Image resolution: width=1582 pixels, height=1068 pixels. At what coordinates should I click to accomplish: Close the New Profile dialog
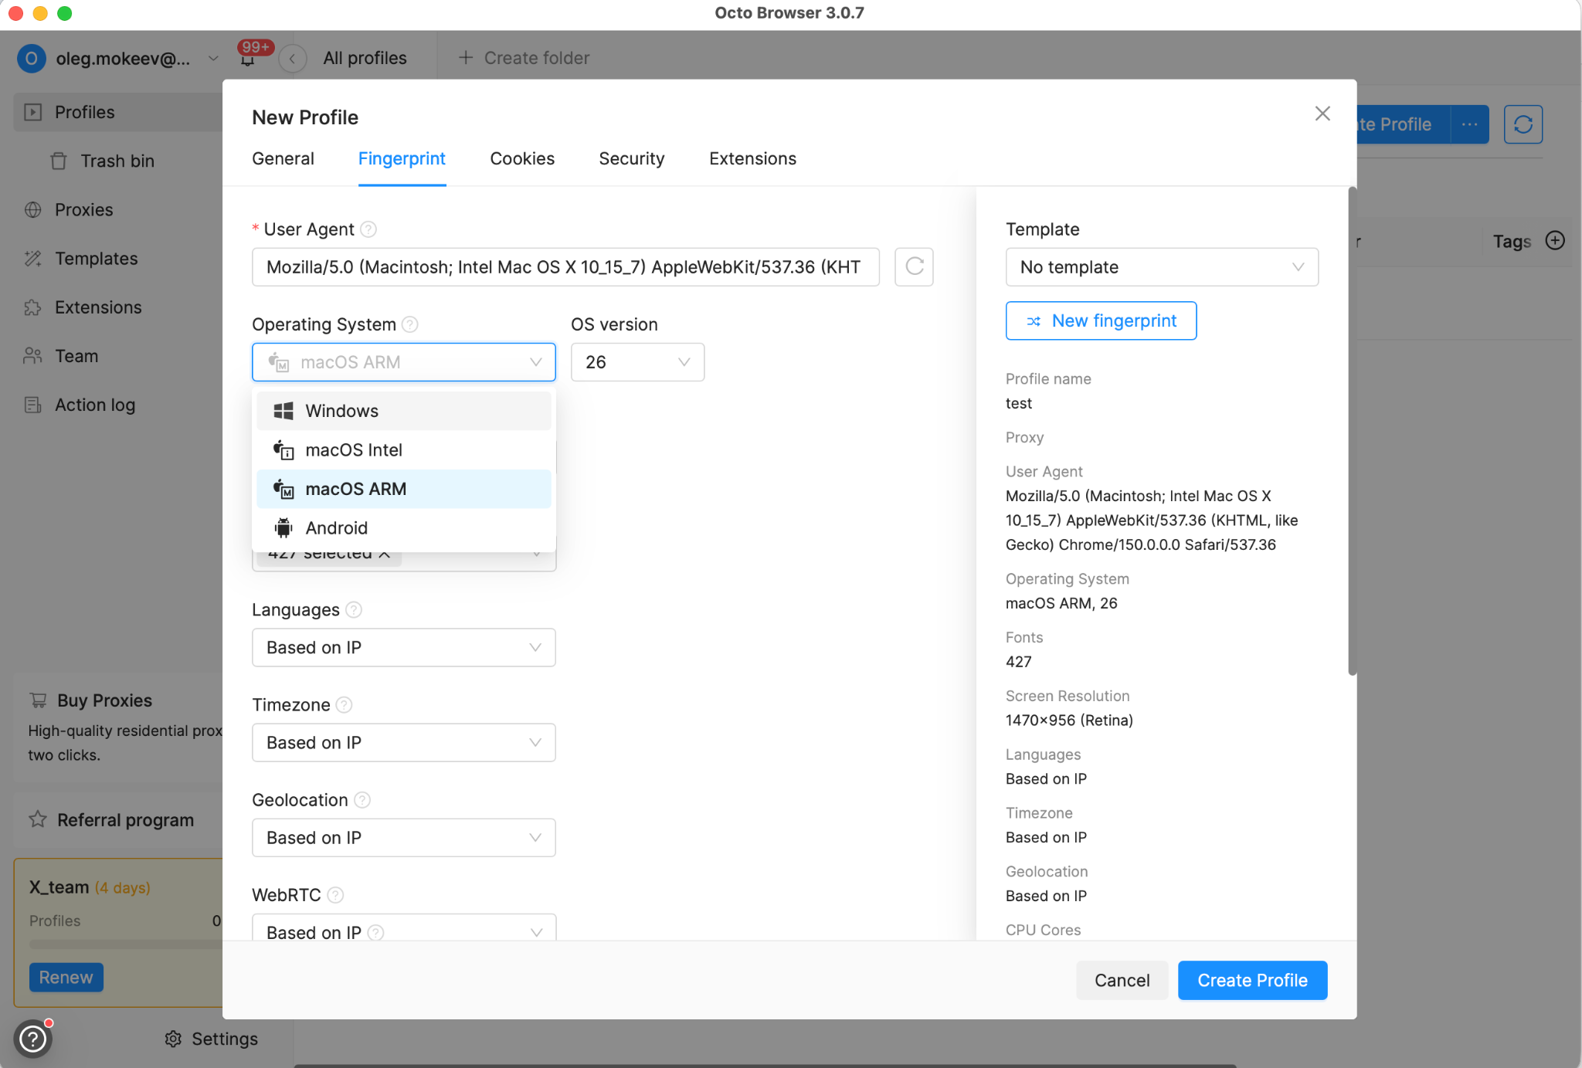click(1322, 114)
